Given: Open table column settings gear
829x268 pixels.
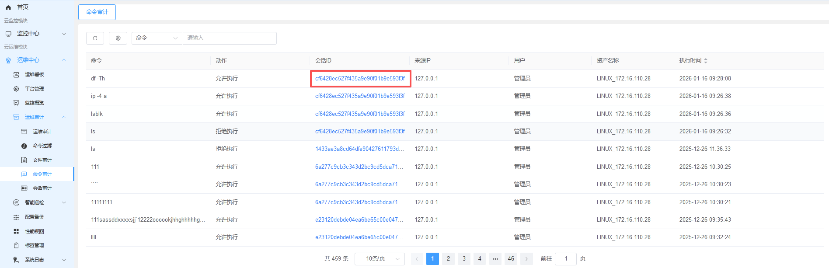Looking at the screenshot, I should 118,38.
